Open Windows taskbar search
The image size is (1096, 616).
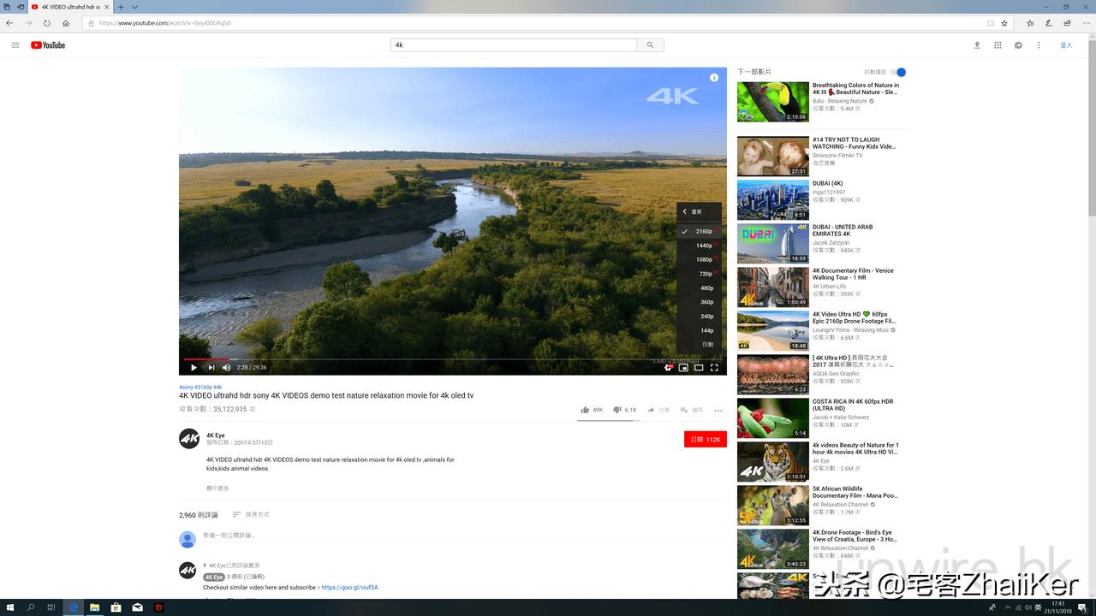(x=31, y=607)
